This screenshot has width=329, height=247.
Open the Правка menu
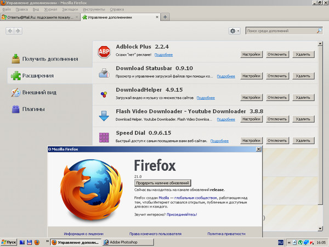click(22, 9)
